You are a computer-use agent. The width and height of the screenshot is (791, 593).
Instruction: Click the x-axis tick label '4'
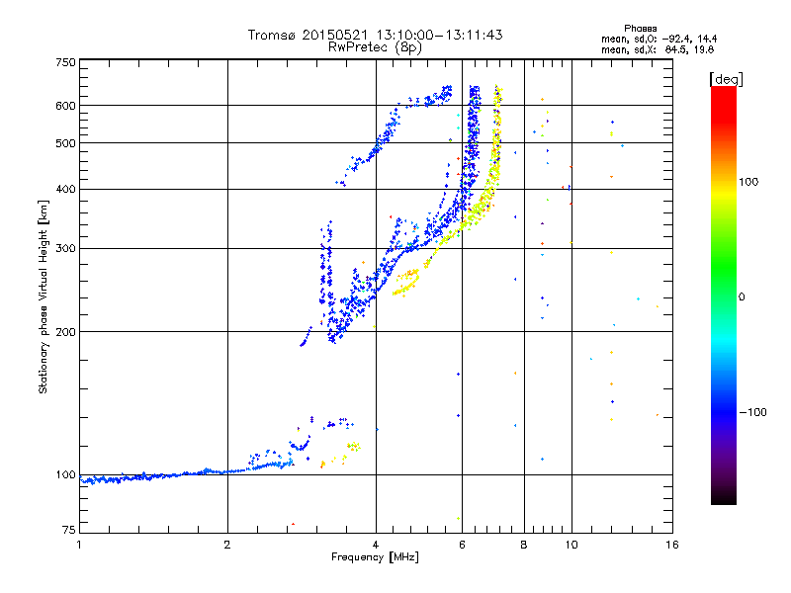[376, 545]
